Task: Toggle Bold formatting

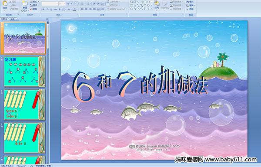Action: pos(43,10)
